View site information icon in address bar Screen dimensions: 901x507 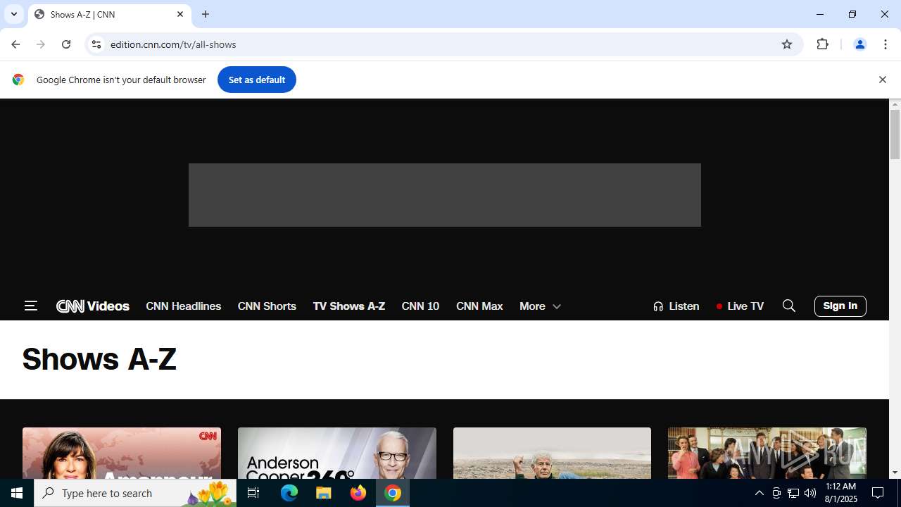[96, 44]
